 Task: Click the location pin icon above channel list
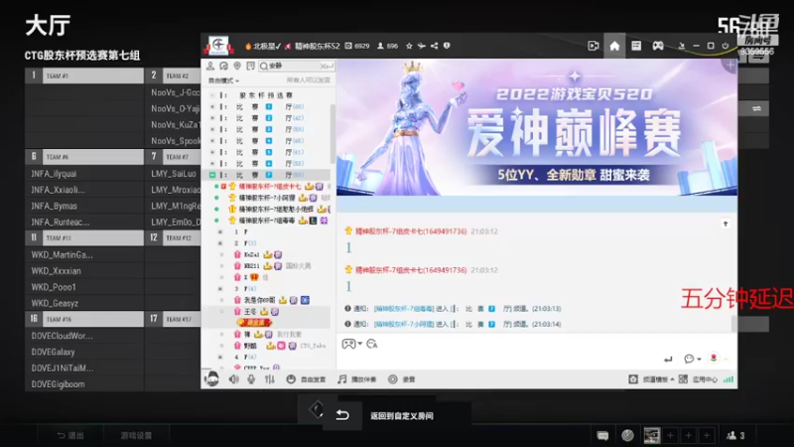pyautogui.click(x=237, y=66)
